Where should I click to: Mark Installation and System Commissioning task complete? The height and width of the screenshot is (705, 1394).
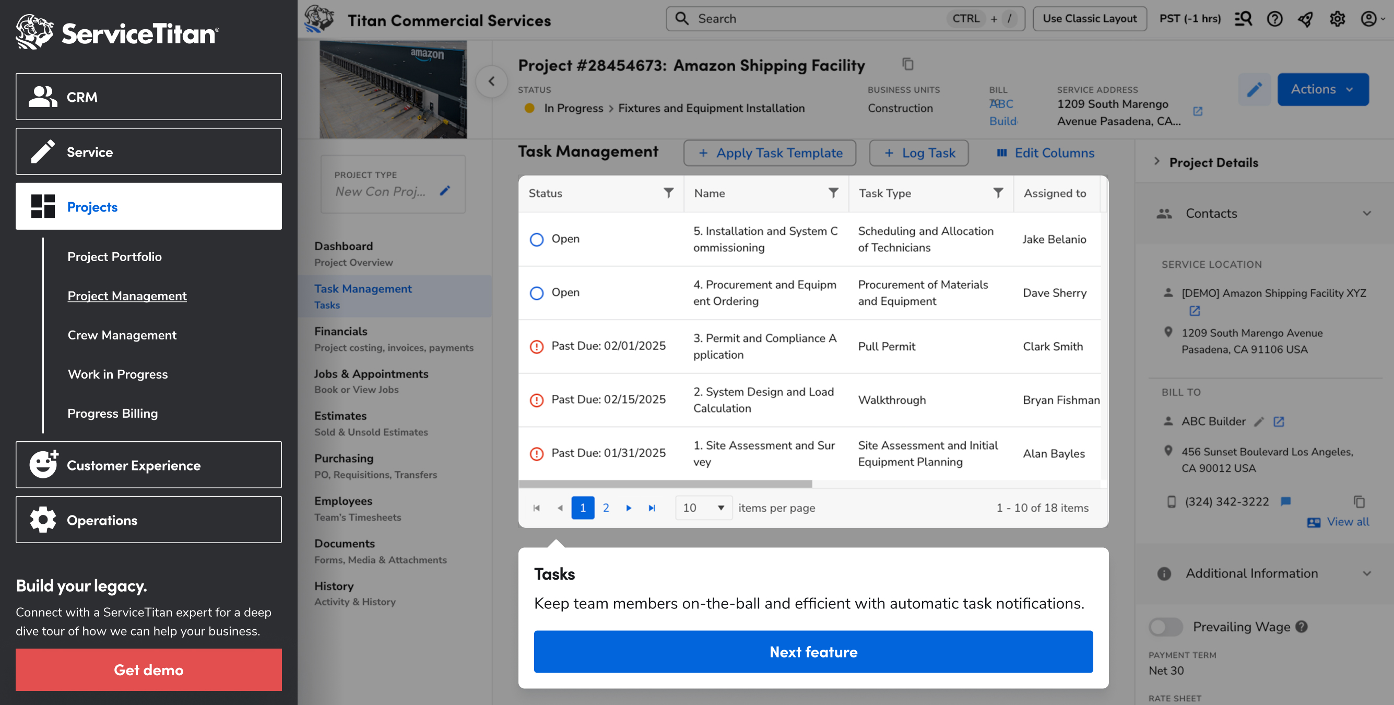[x=536, y=239]
